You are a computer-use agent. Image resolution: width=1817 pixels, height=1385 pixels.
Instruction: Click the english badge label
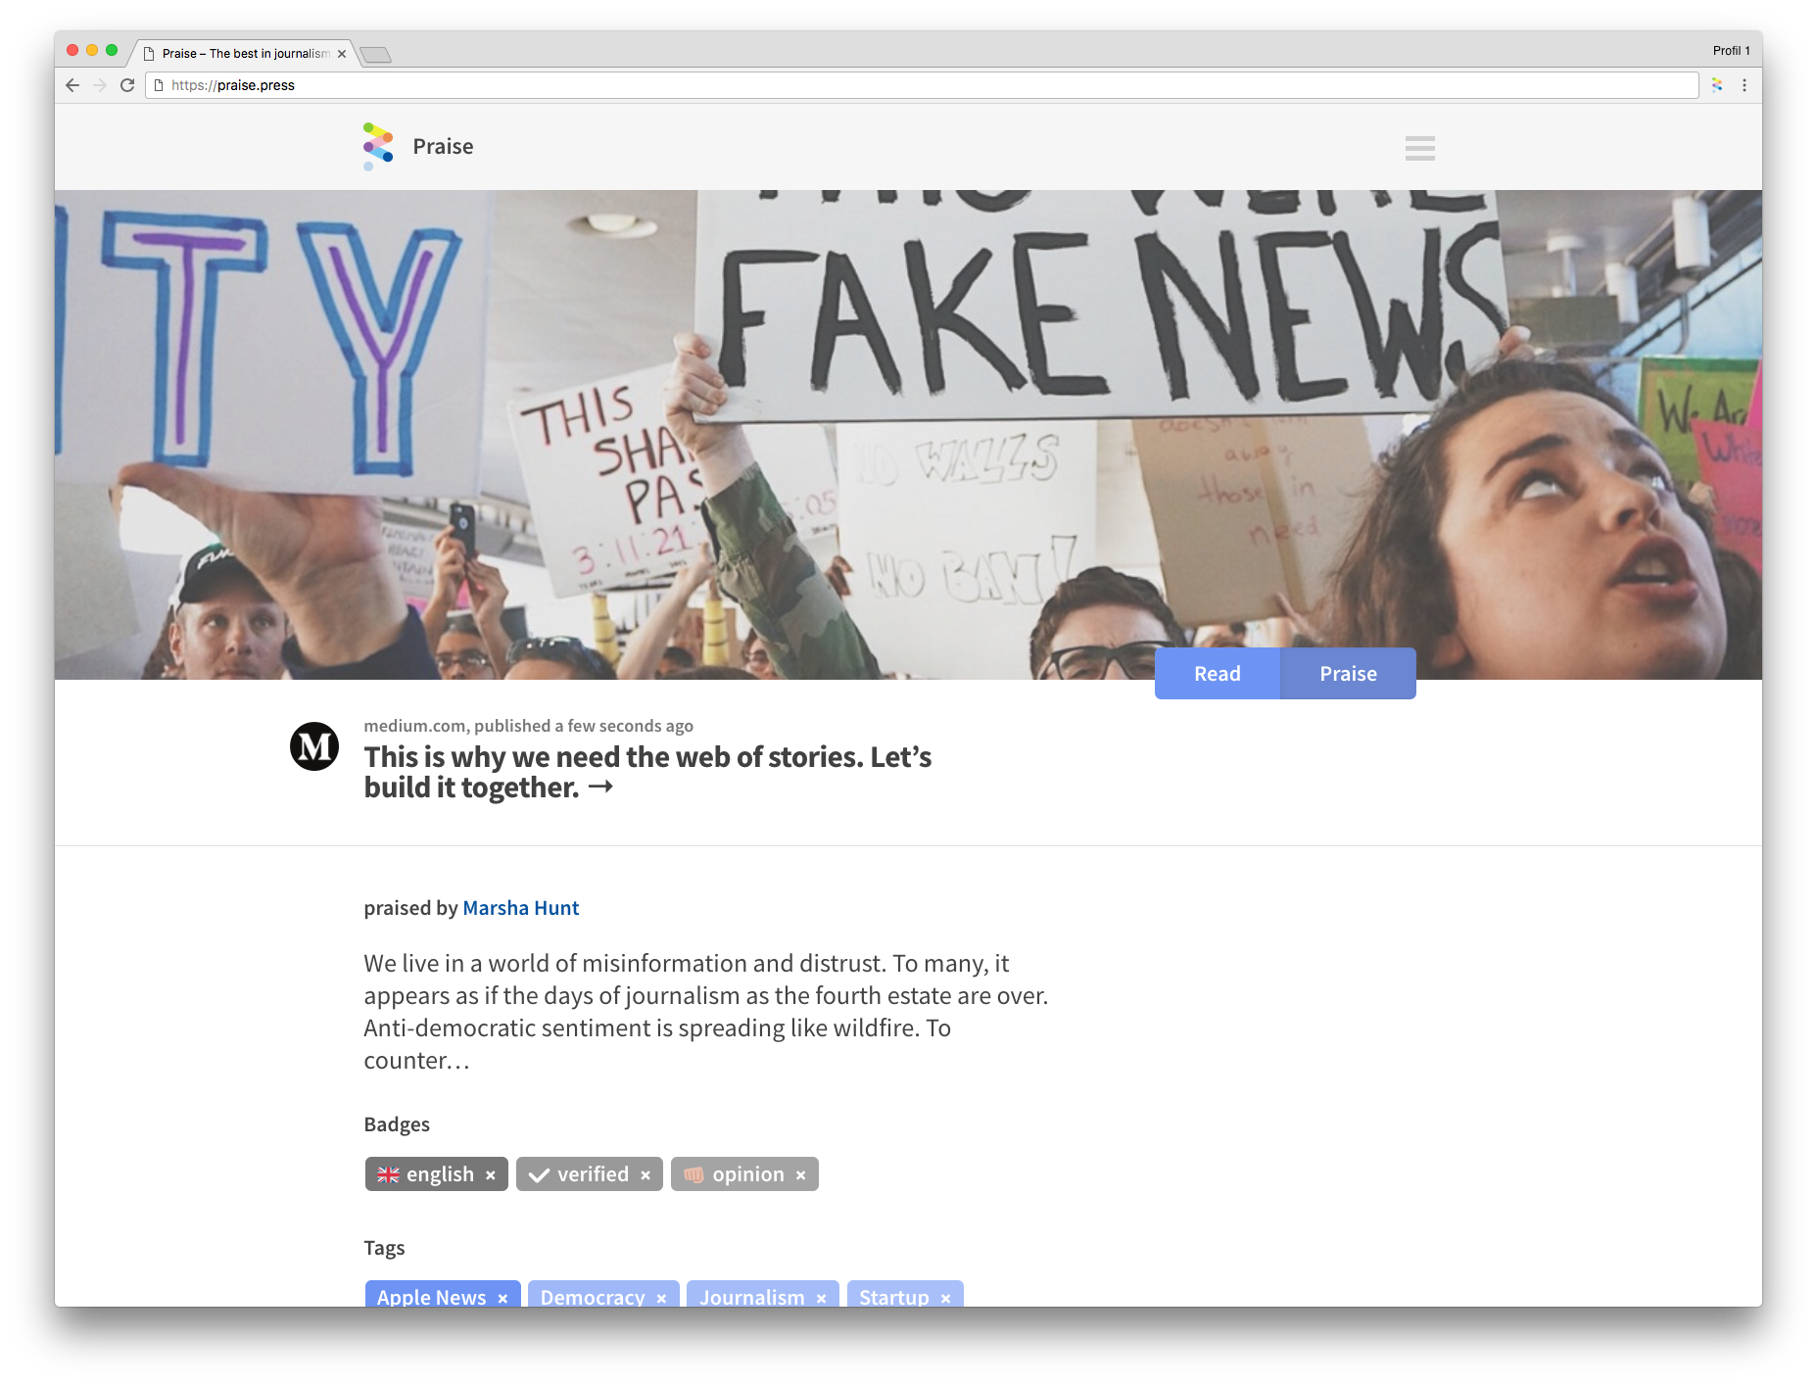tap(440, 1174)
